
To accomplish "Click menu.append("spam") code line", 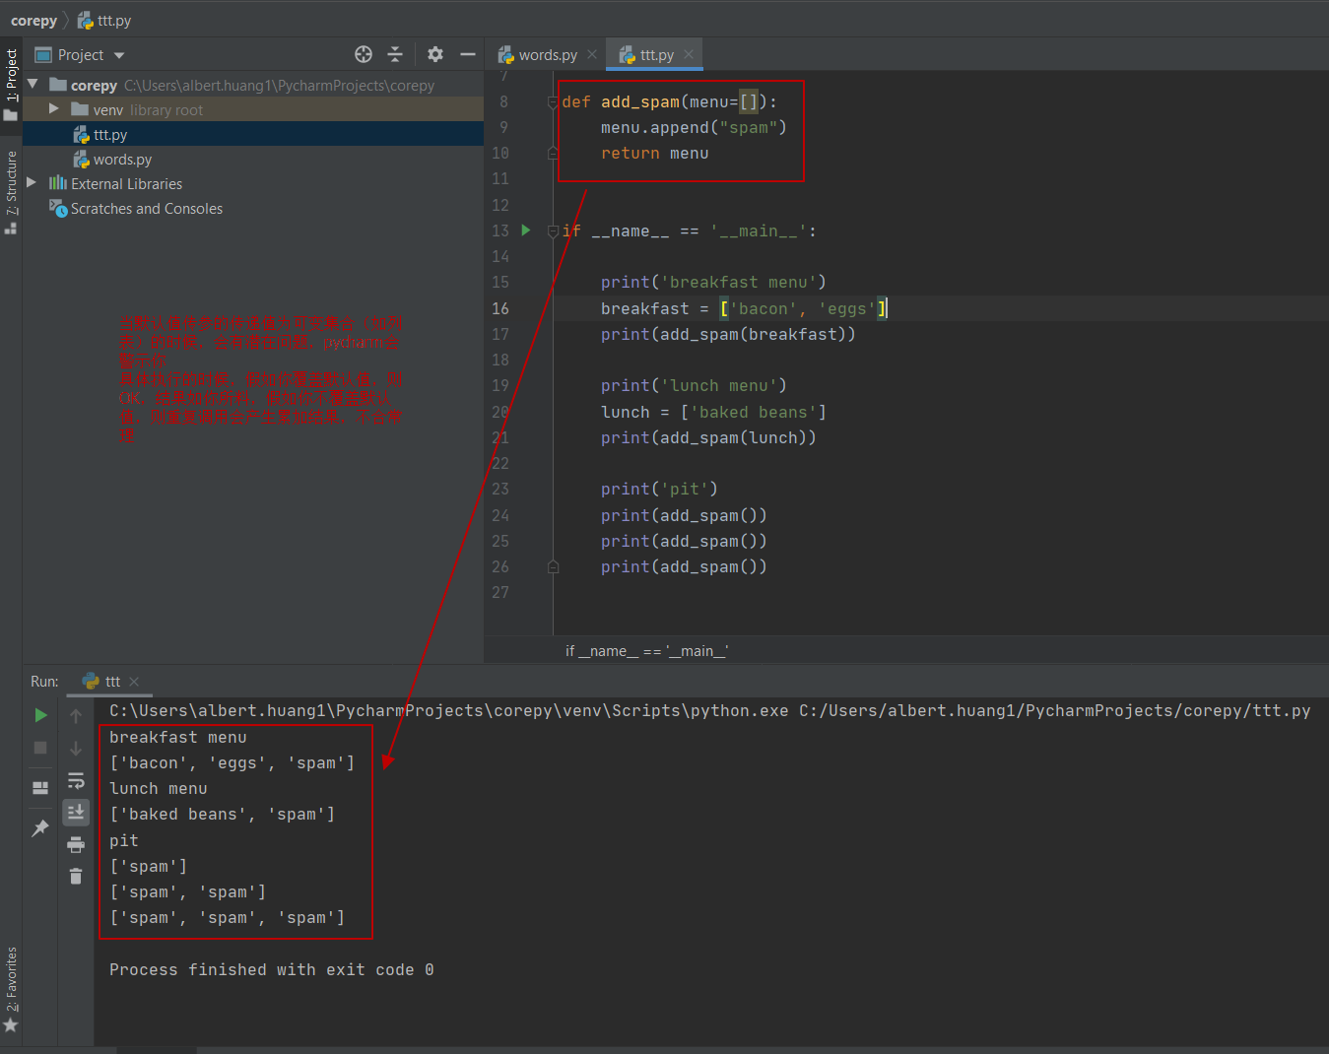I will pos(694,127).
